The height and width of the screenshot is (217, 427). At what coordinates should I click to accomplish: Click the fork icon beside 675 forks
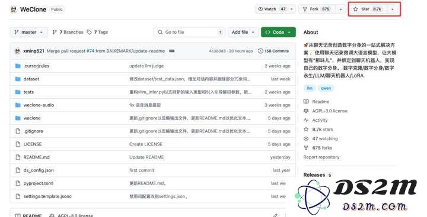click(x=306, y=148)
